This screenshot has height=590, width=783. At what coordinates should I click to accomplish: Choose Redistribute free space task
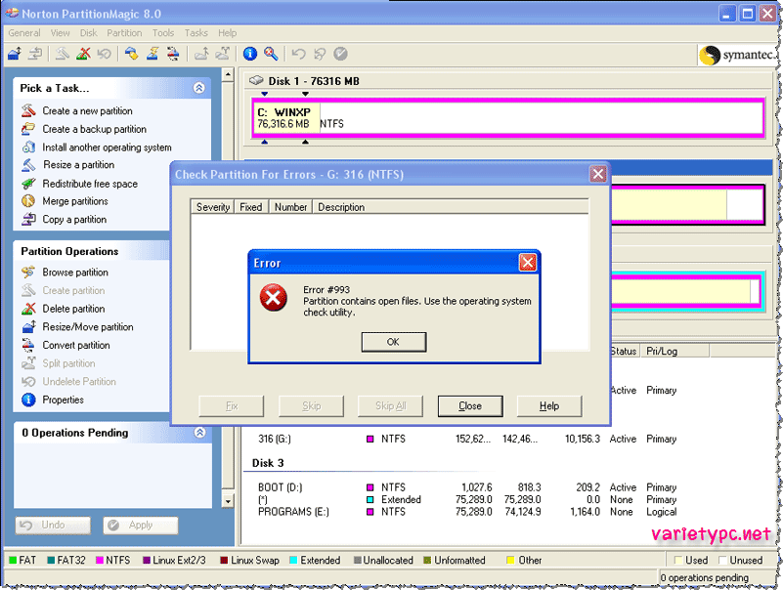point(89,184)
